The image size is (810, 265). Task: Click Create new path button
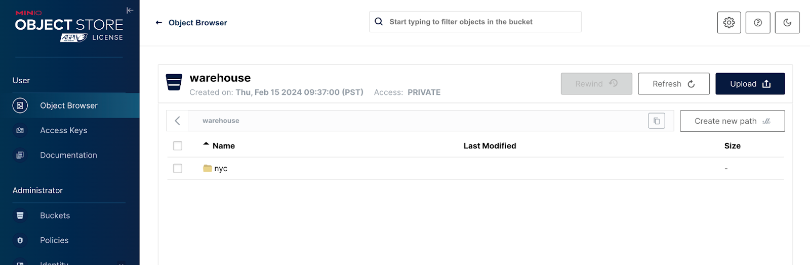tap(732, 121)
